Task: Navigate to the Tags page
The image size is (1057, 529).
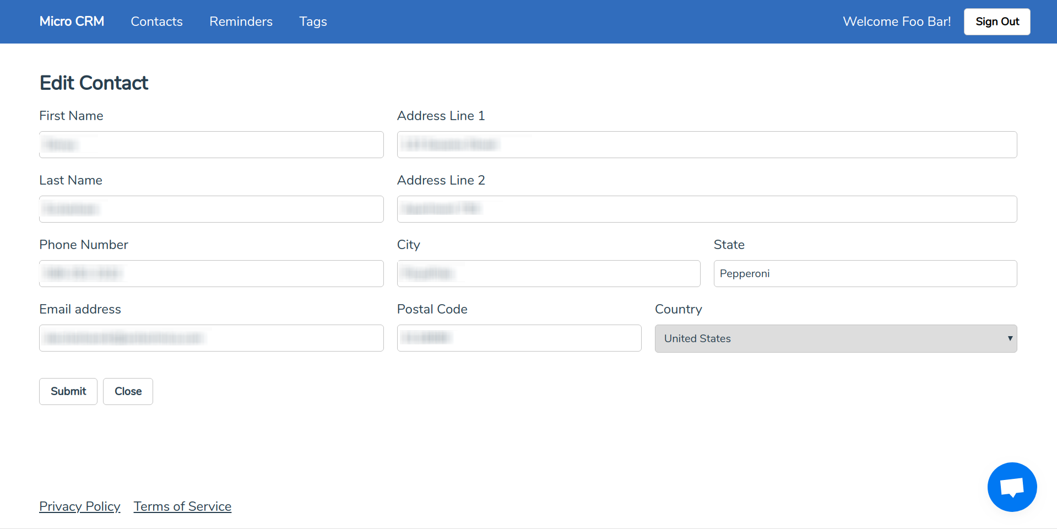Action: coord(313,21)
